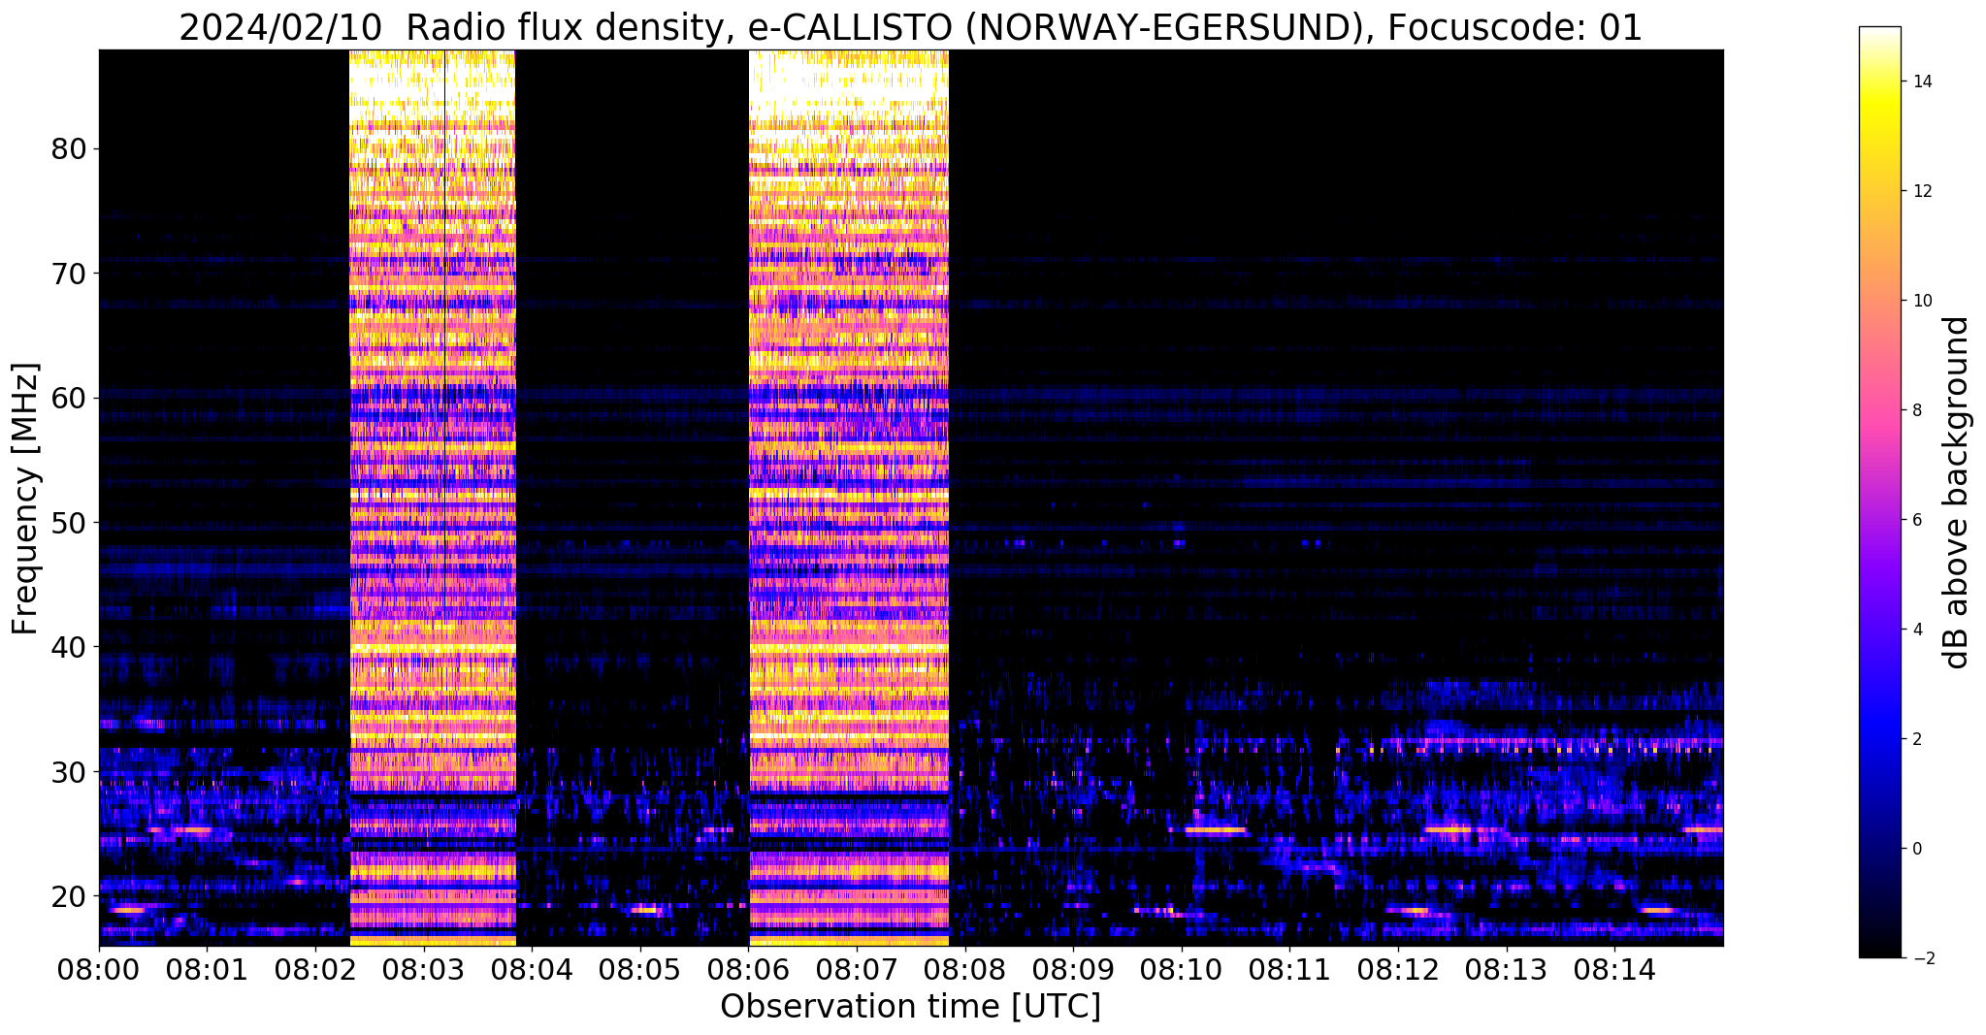Click the colorbar tick value 8
1986x1035 pixels.
click(1916, 410)
